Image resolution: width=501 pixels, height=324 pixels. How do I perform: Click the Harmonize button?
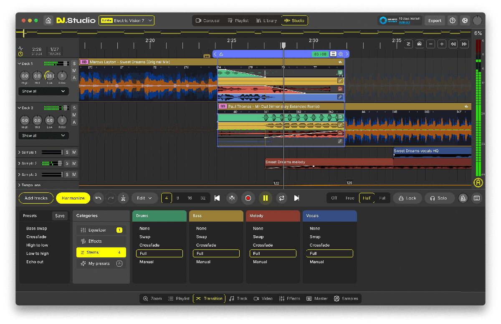coord(73,198)
